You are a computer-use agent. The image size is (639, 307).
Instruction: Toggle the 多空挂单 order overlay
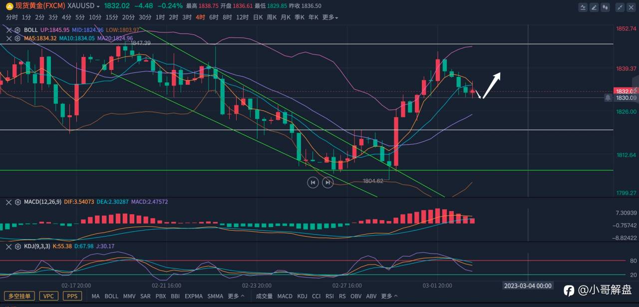pyautogui.click(x=19, y=296)
